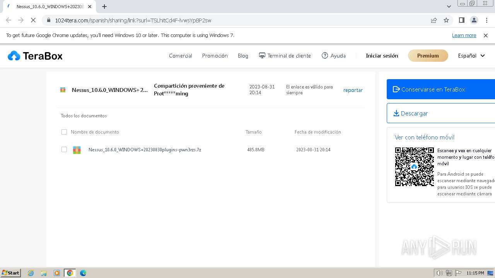This screenshot has height=278, width=495.
Task: Tick the checkbox for Nessus 7z file
Action: point(64,149)
